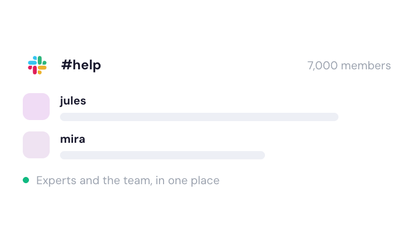Click the green online status dot

point(26,180)
